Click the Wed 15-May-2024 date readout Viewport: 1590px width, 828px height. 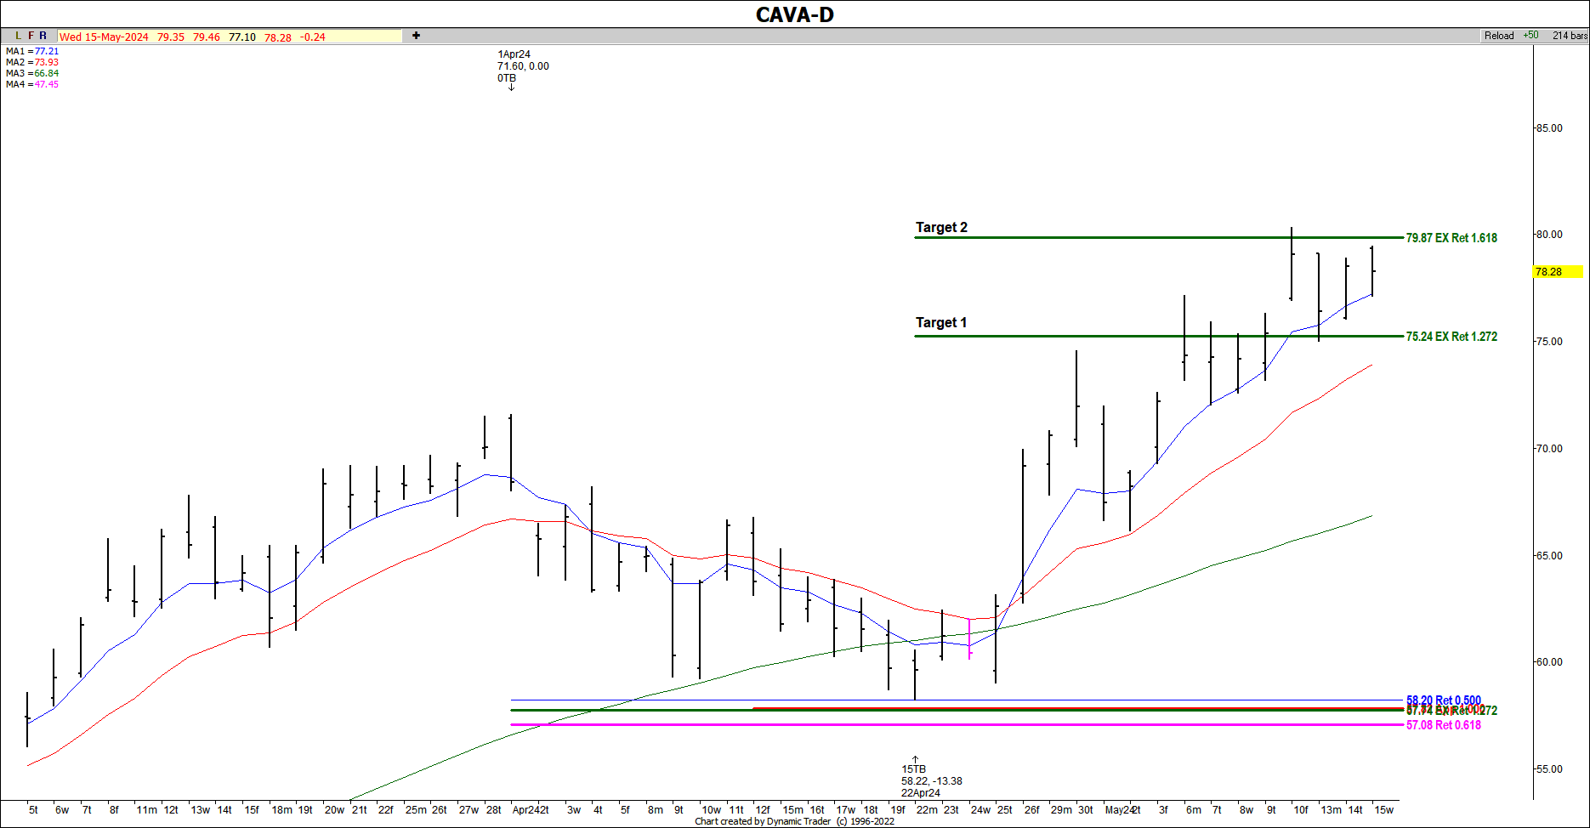click(104, 37)
